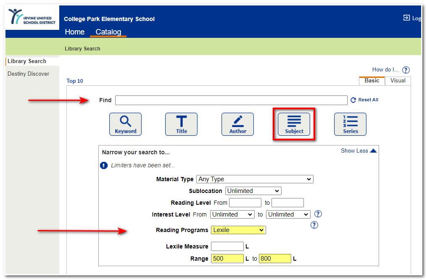Click the Find search field
Image resolution: width=427 pixels, height=280 pixels.
pos(231,100)
